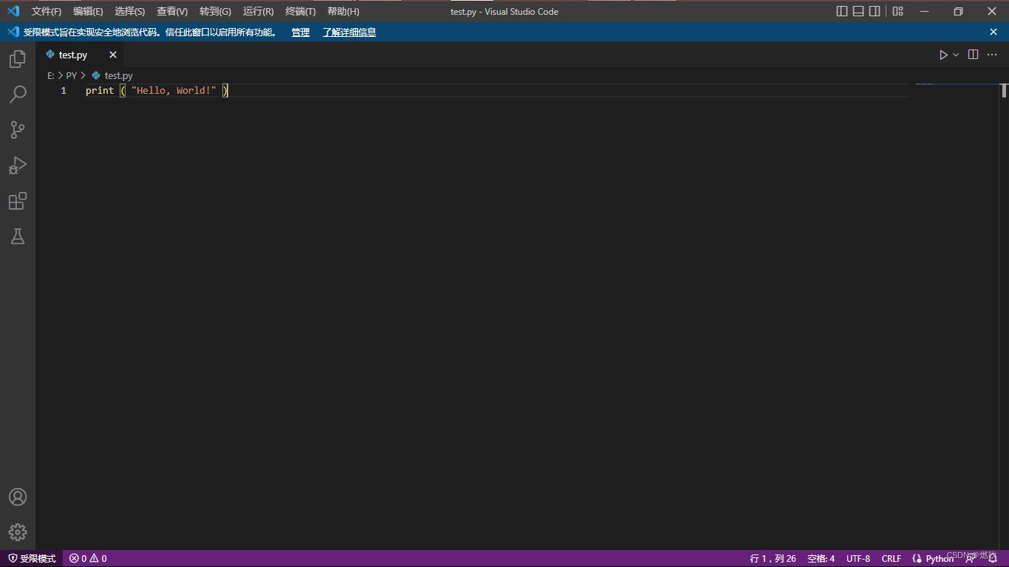Viewport: 1009px width, 567px height.
Task: Toggle the panel visibility control
Action: pyautogui.click(x=858, y=11)
